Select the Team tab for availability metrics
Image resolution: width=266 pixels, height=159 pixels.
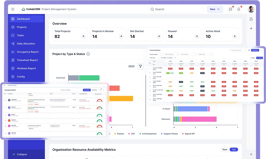coord(225,150)
